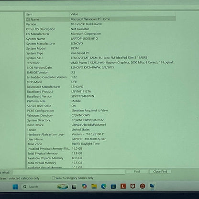Select the System Information taskbar icon
This screenshot has width=199, height=199.
[x=152, y=186]
